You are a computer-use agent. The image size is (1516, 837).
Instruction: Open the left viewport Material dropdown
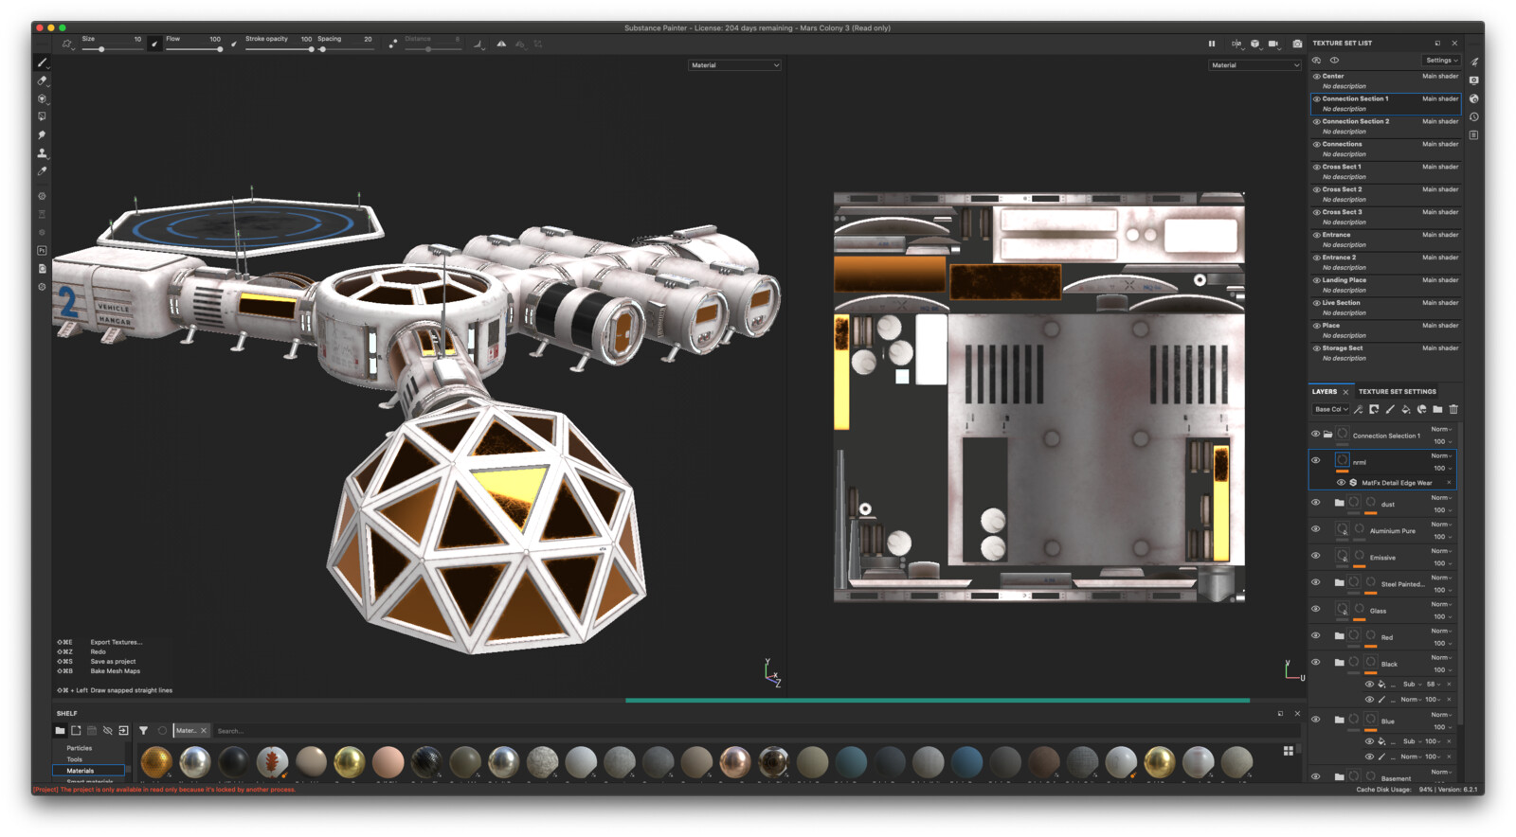point(735,65)
